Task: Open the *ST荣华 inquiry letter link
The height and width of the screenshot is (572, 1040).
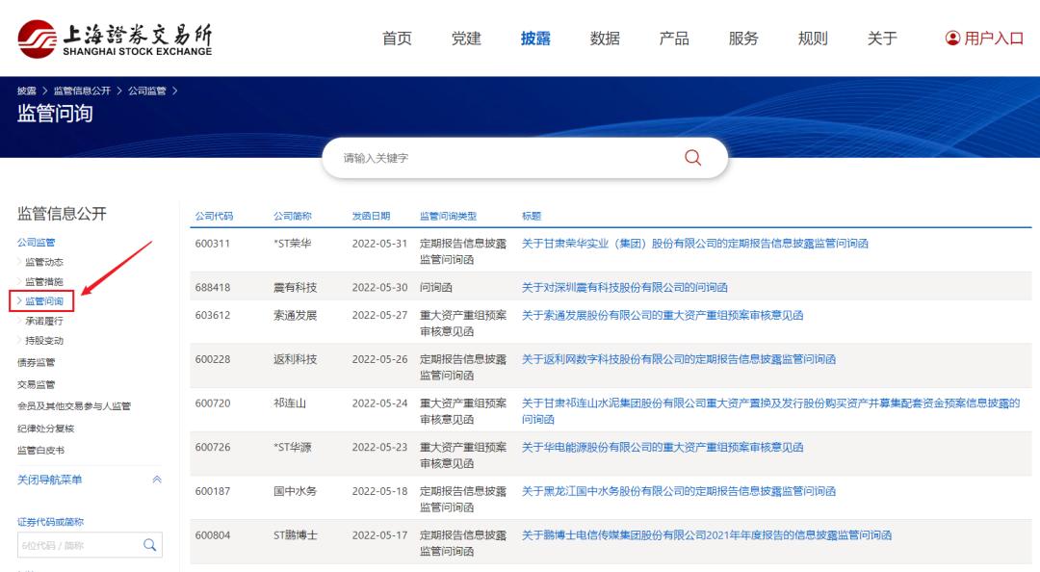Action: tap(693, 243)
